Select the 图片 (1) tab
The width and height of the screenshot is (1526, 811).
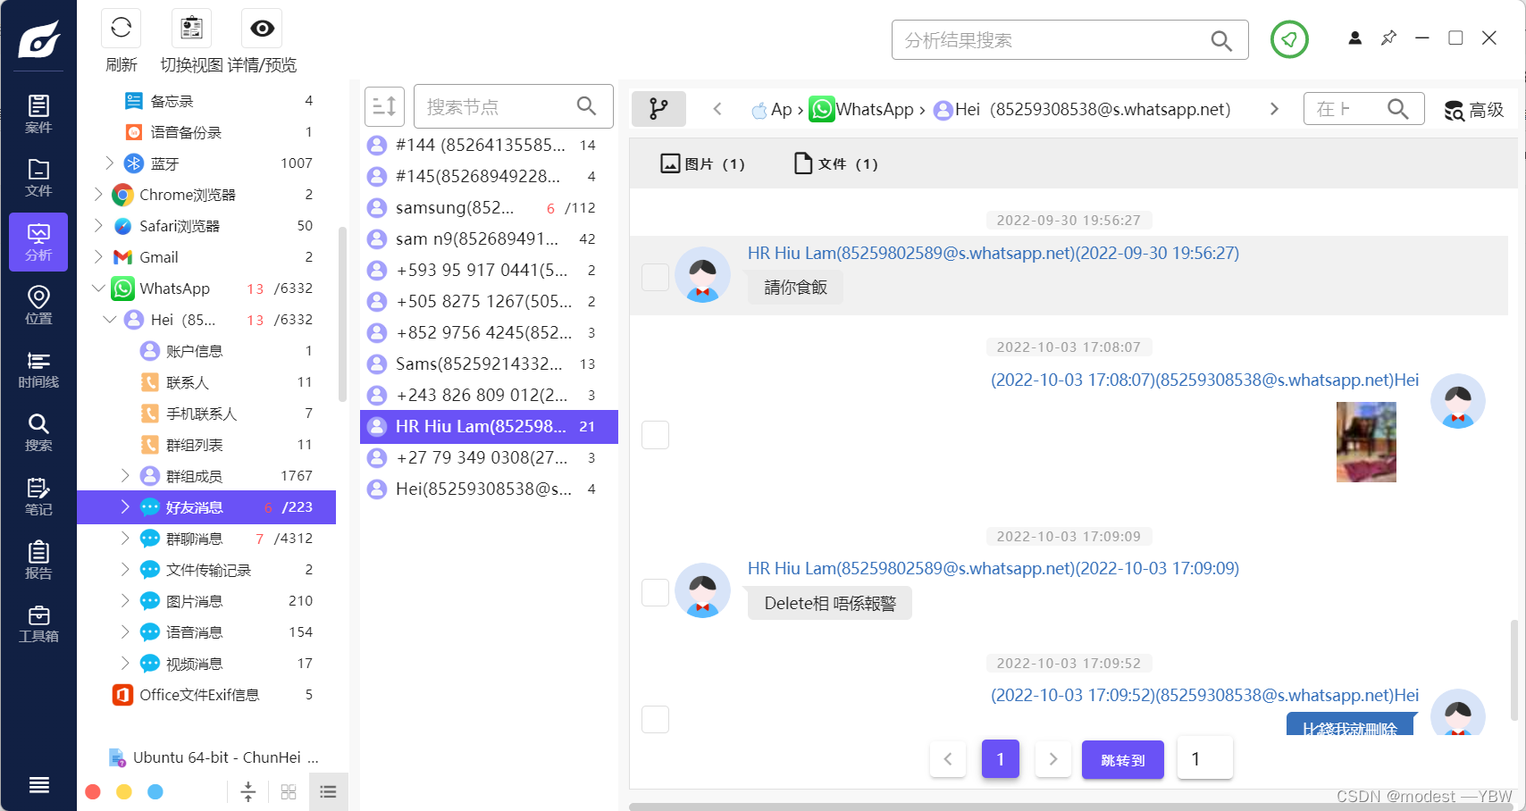(x=703, y=163)
